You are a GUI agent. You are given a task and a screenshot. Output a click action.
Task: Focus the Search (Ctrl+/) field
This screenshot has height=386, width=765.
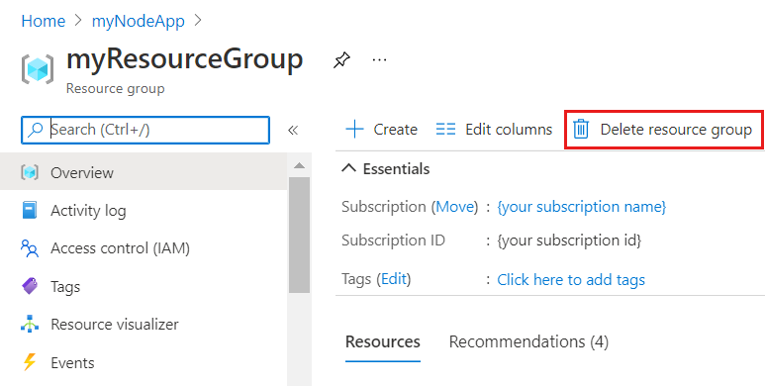(x=145, y=130)
